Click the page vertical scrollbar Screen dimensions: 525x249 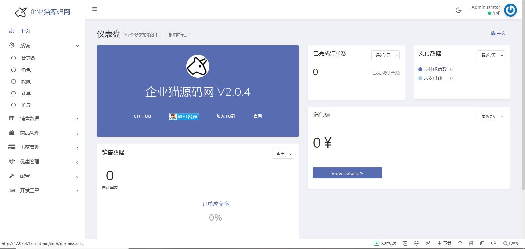[x=523, y=98]
